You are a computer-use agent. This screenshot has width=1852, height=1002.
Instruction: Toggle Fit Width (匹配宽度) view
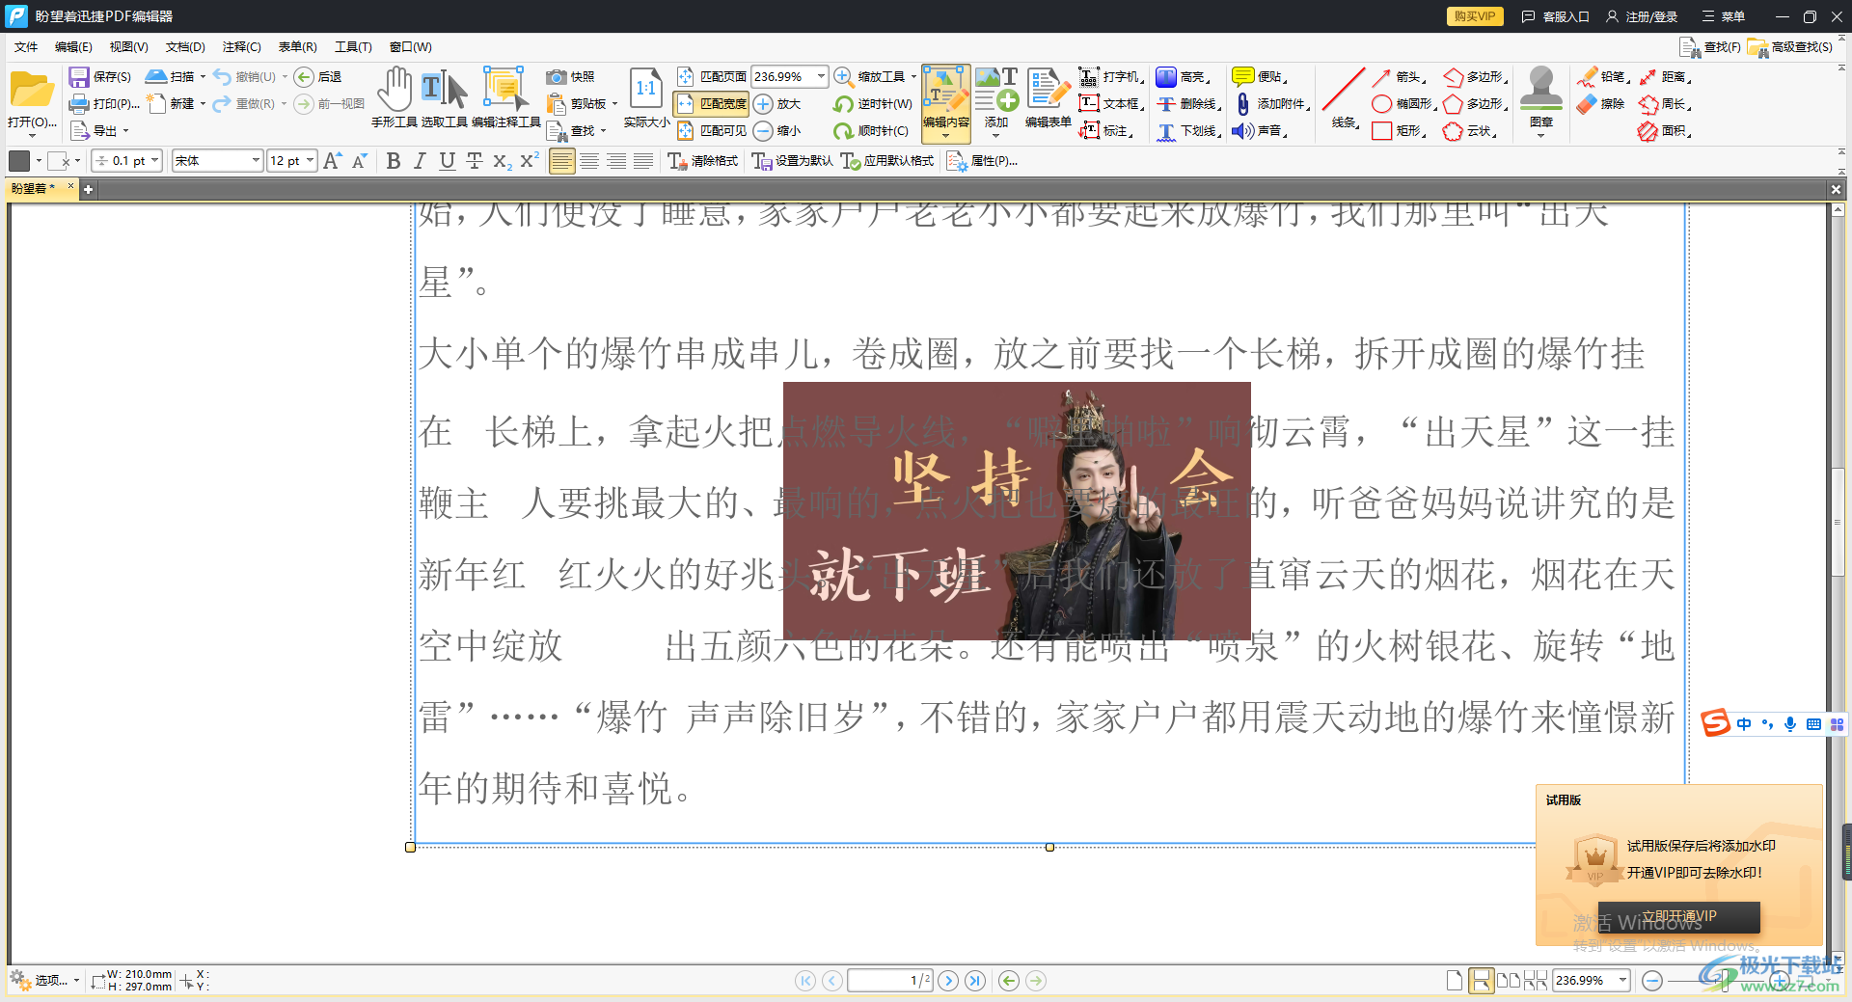pyautogui.click(x=712, y=103)
